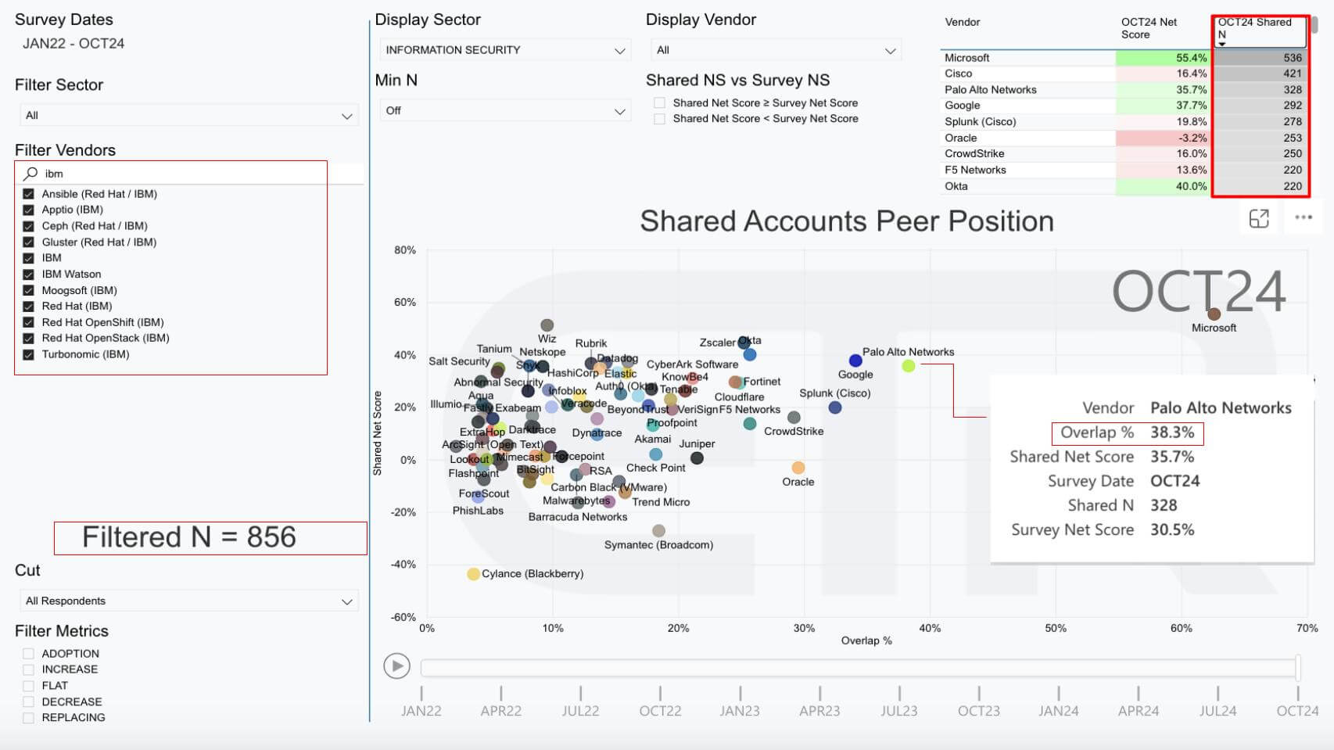
Task: Enable the ADOPTION metric filter
Action: click(29, 653)
